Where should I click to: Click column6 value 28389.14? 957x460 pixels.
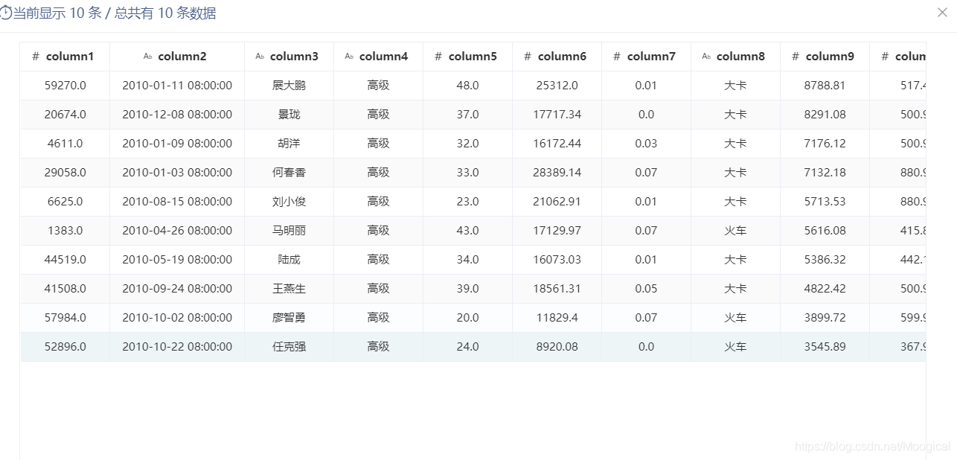[557, 173]
